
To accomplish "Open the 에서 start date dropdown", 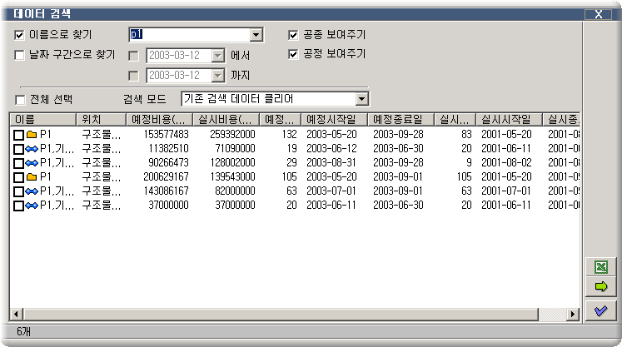I will 217,56.
